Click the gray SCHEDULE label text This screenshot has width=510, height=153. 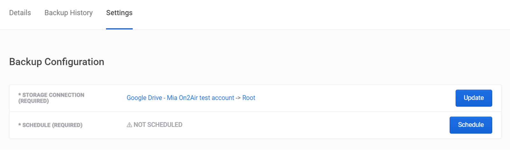click(x=36, y=125)
